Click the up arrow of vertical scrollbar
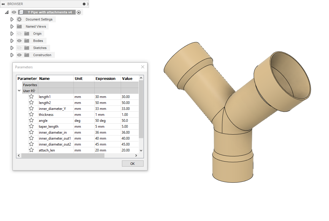The height and width of the screenshot is (221, 329). (x=141, y=78)
